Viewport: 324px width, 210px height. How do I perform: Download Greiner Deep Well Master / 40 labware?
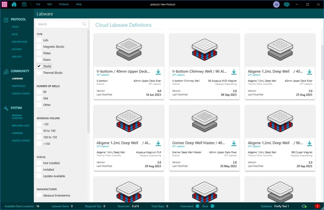[234, 143]
